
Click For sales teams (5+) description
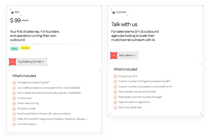tap(135, 36)
